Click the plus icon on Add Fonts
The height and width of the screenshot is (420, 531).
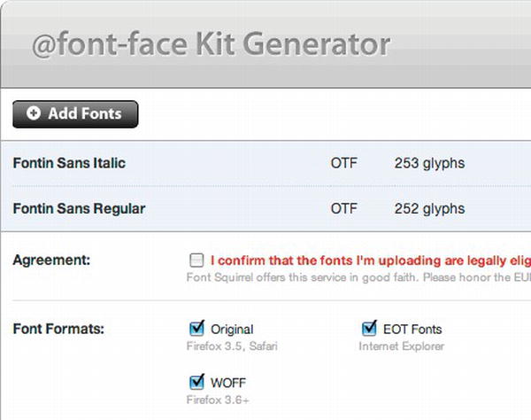point(34,113)
